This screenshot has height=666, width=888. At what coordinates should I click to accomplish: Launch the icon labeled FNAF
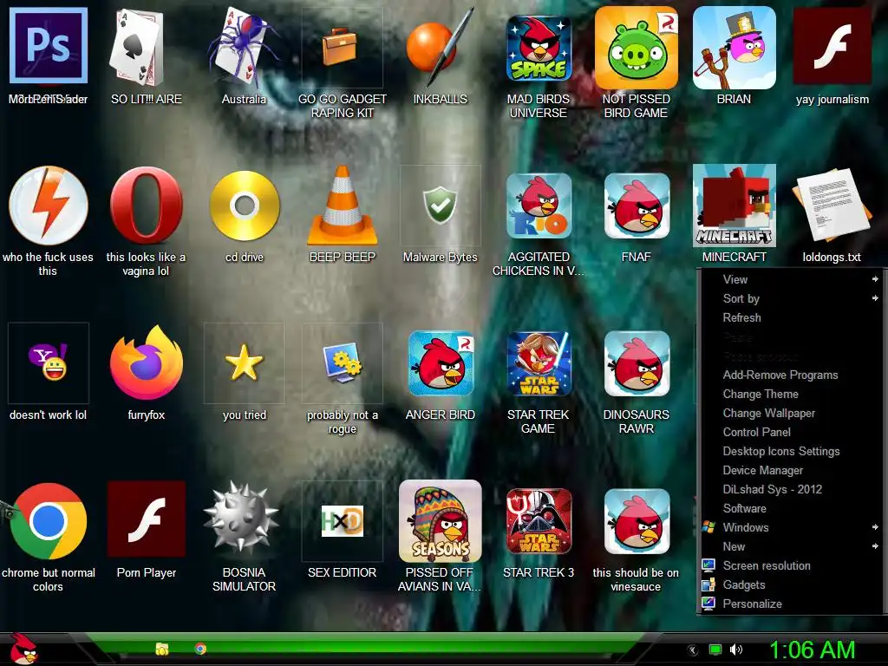637,206
